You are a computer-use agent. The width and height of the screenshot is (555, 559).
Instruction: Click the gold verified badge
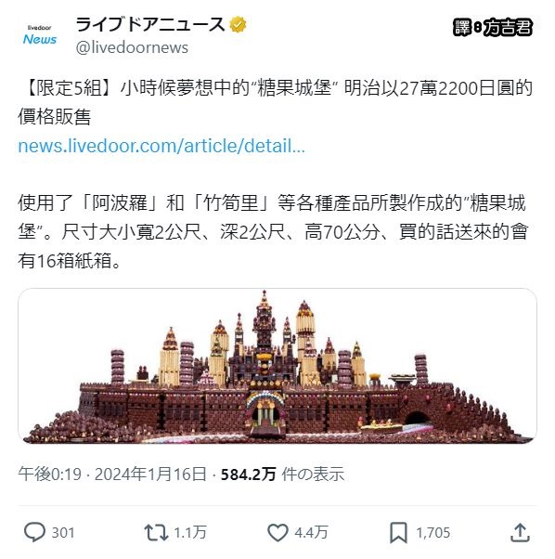point(238,25)
